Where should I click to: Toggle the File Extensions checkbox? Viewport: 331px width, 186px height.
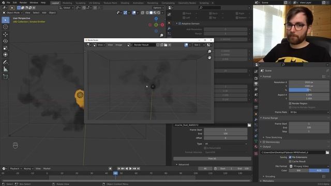[x=290, y=157]
